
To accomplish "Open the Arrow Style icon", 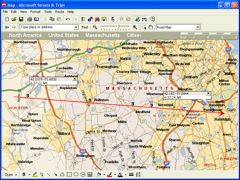I will pyautogui.click(x=138, y=175).
